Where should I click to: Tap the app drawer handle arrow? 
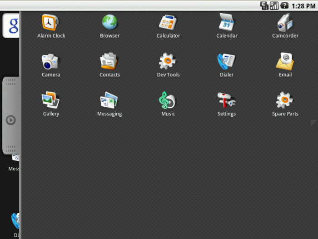[11, 120]
